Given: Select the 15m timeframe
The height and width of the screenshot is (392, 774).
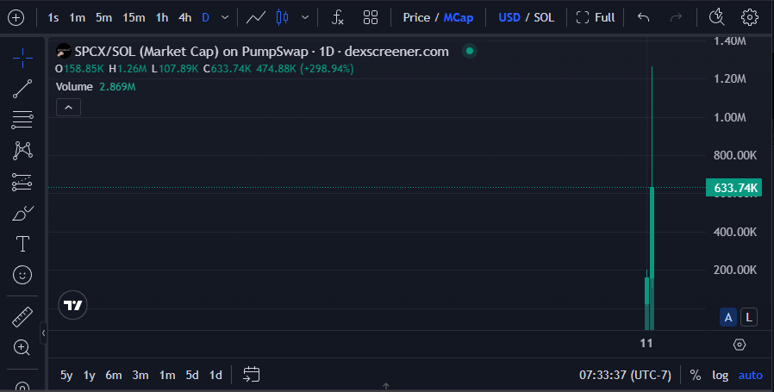Looking at the screenshot, I should 134,18.
